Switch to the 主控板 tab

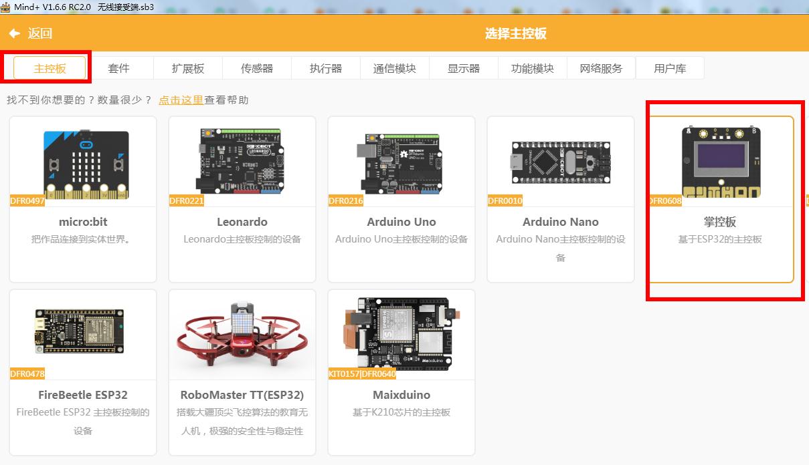pos(50,68)
